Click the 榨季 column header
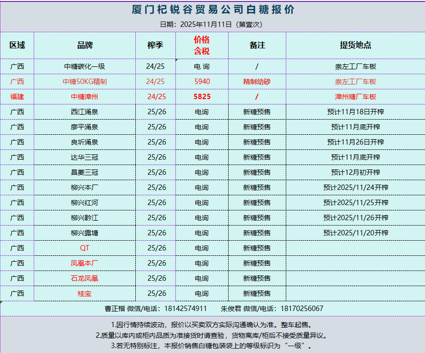The height and width of the screenshot is (353, 425). (155, 45)
